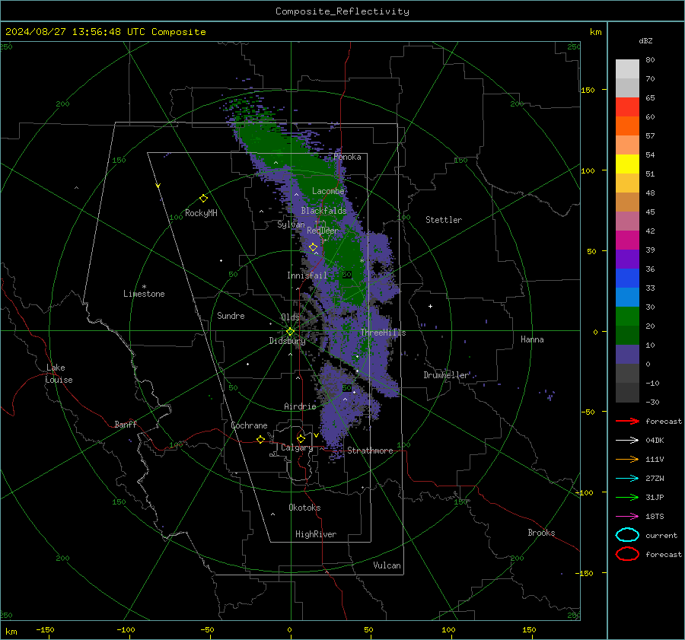Click the Strathmore city label
This screenshot has height=640, width=685.
tap(370, 451)
